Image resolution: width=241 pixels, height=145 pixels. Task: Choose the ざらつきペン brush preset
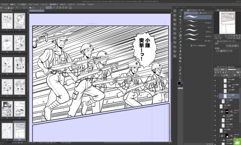click(x=198, y=40)
